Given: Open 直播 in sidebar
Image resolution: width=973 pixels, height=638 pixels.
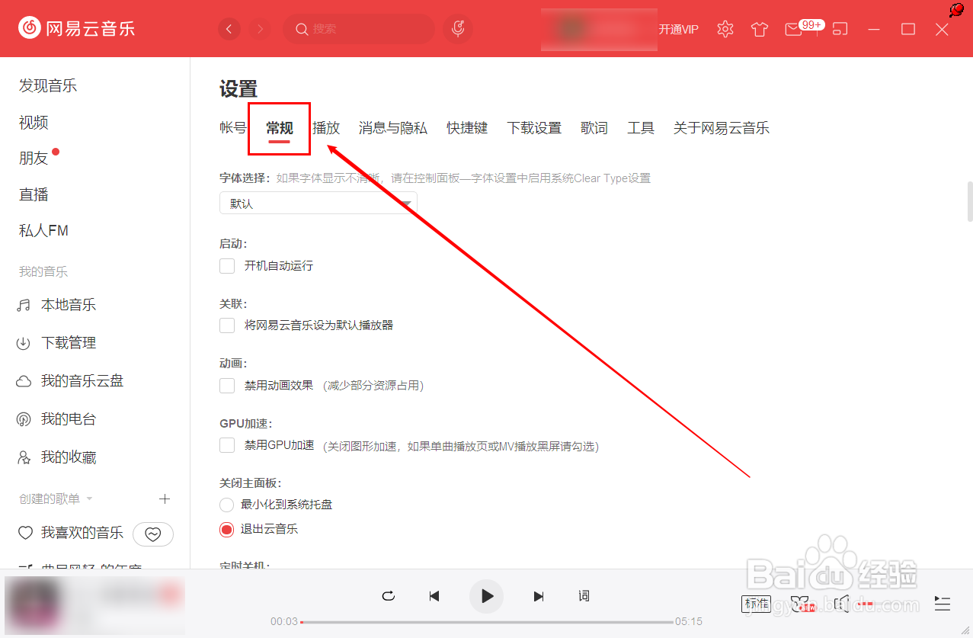Looking at the screenshot, I should (x=34, y=195).
